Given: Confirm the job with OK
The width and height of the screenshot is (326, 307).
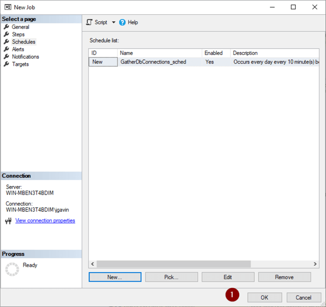Looking at the screenshot, I should pyautogui.click(x=265, y=298).
